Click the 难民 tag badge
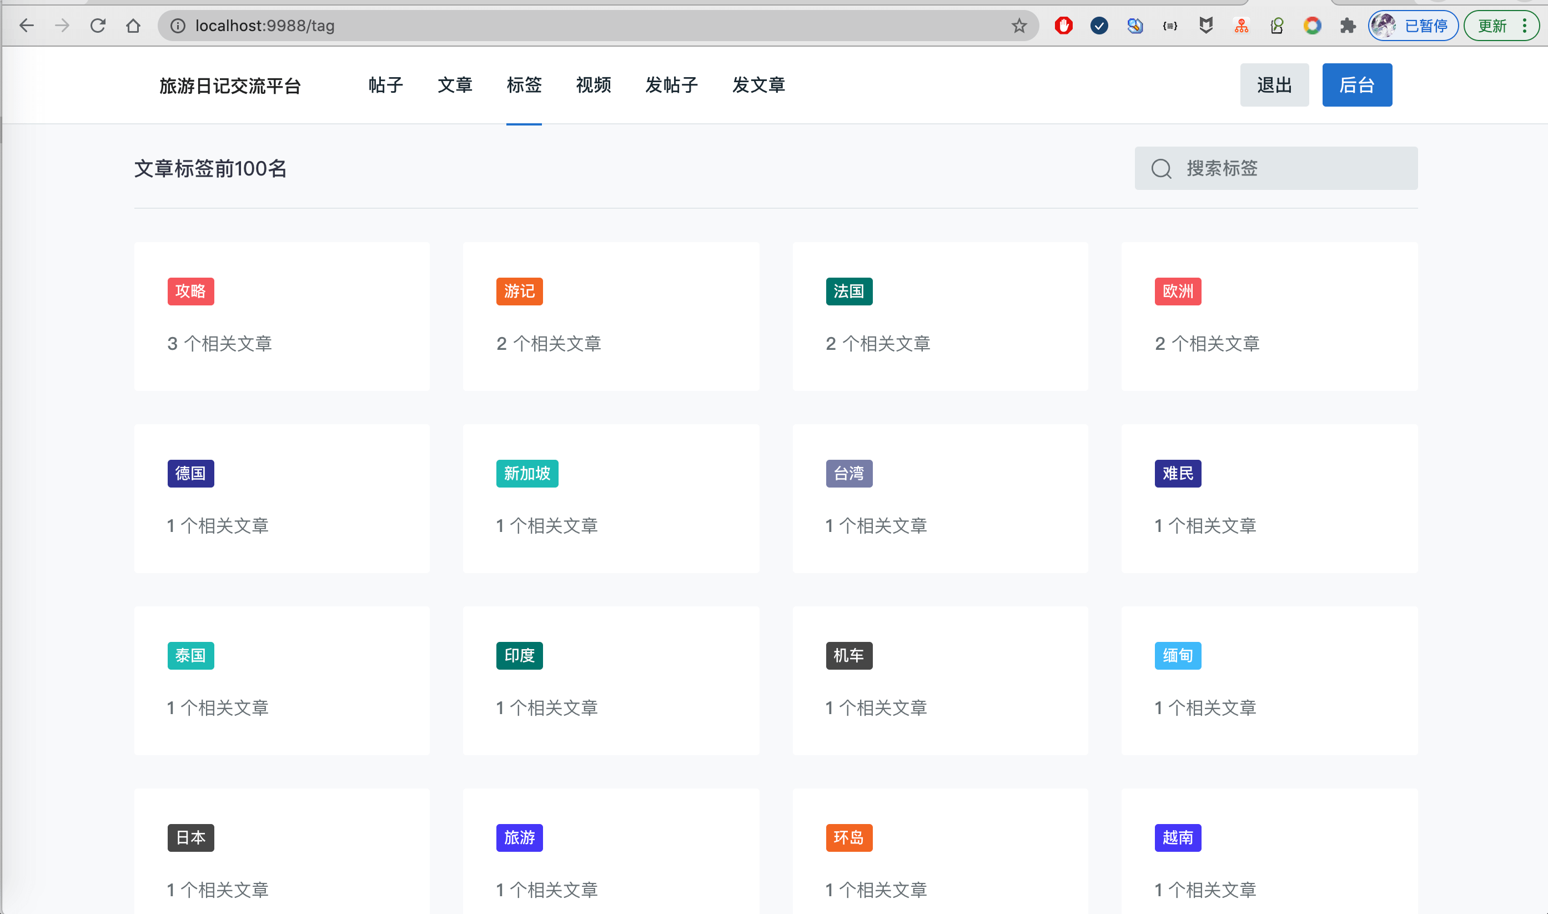The height and width of the screenshot is (914, 1548). pyautogui.click(x=1177, y=474)
